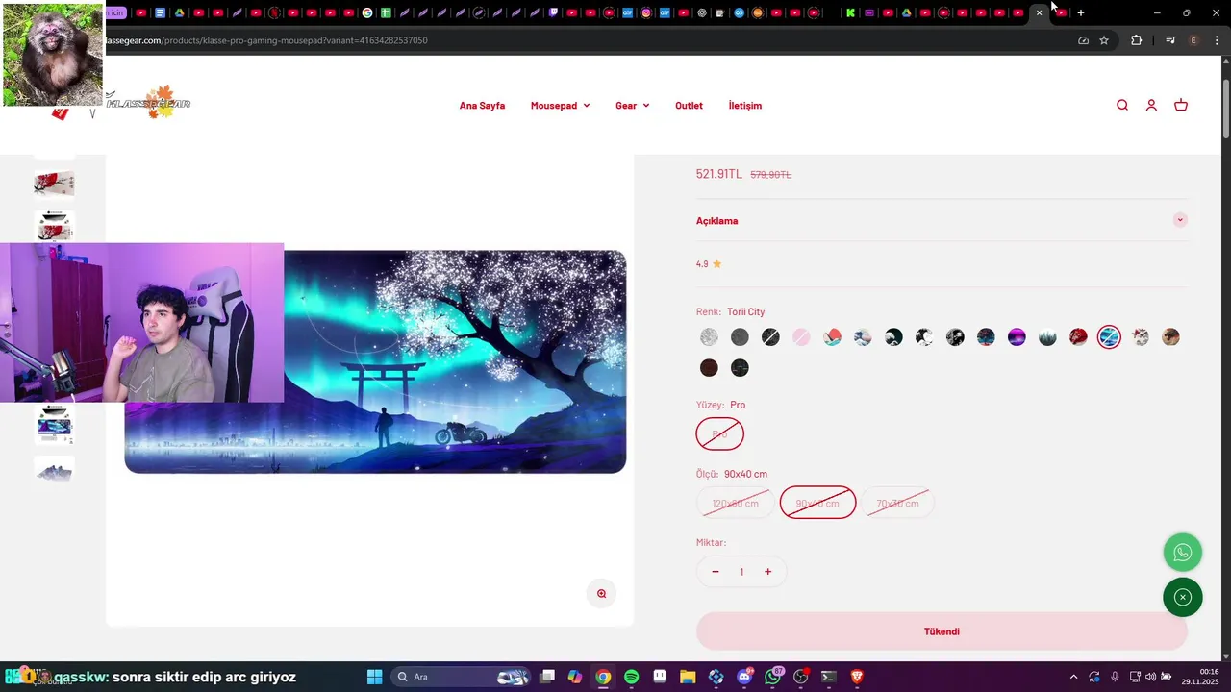
Task: Select the Pro surface option
Action: pyautogui.click(x=720, y=434)
